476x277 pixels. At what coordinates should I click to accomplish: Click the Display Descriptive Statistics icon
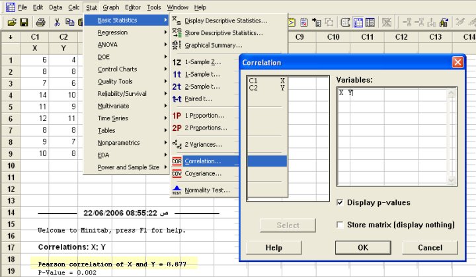coord(177,20)
